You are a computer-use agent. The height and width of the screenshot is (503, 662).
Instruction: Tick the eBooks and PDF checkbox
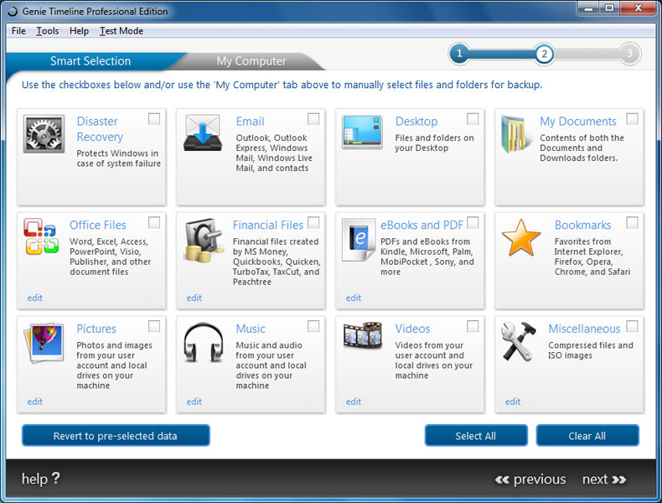[473, 222]
